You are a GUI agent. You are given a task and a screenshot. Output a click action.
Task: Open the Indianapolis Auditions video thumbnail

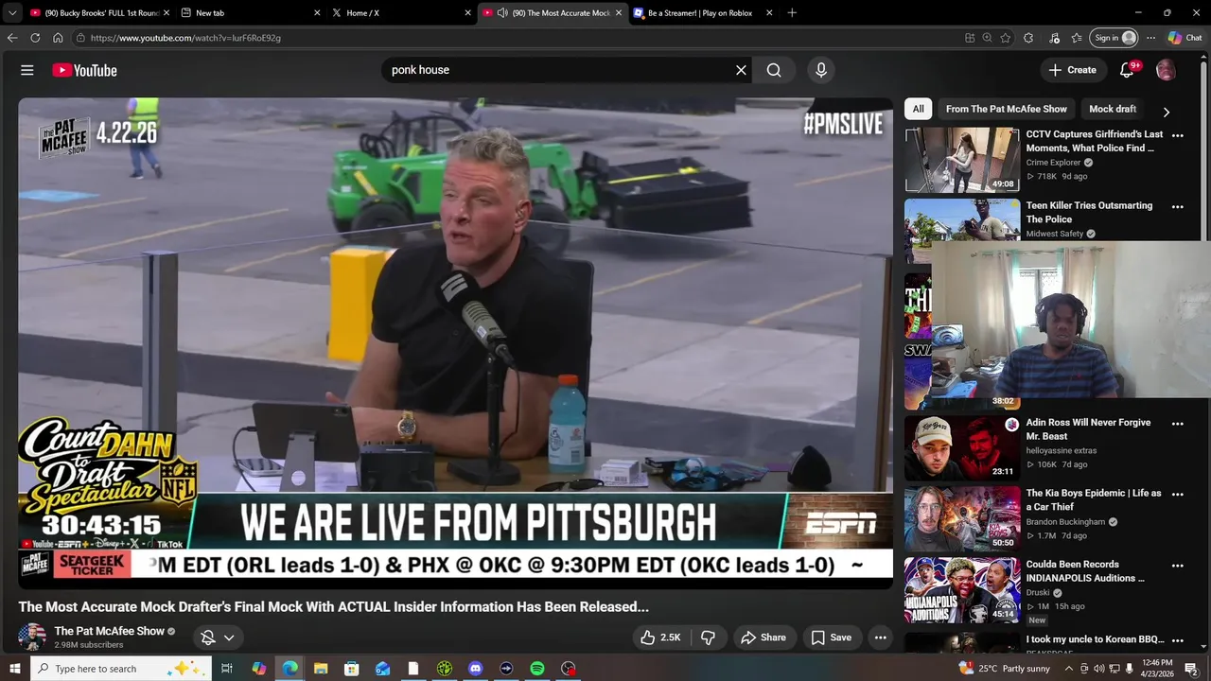point(961,589)
